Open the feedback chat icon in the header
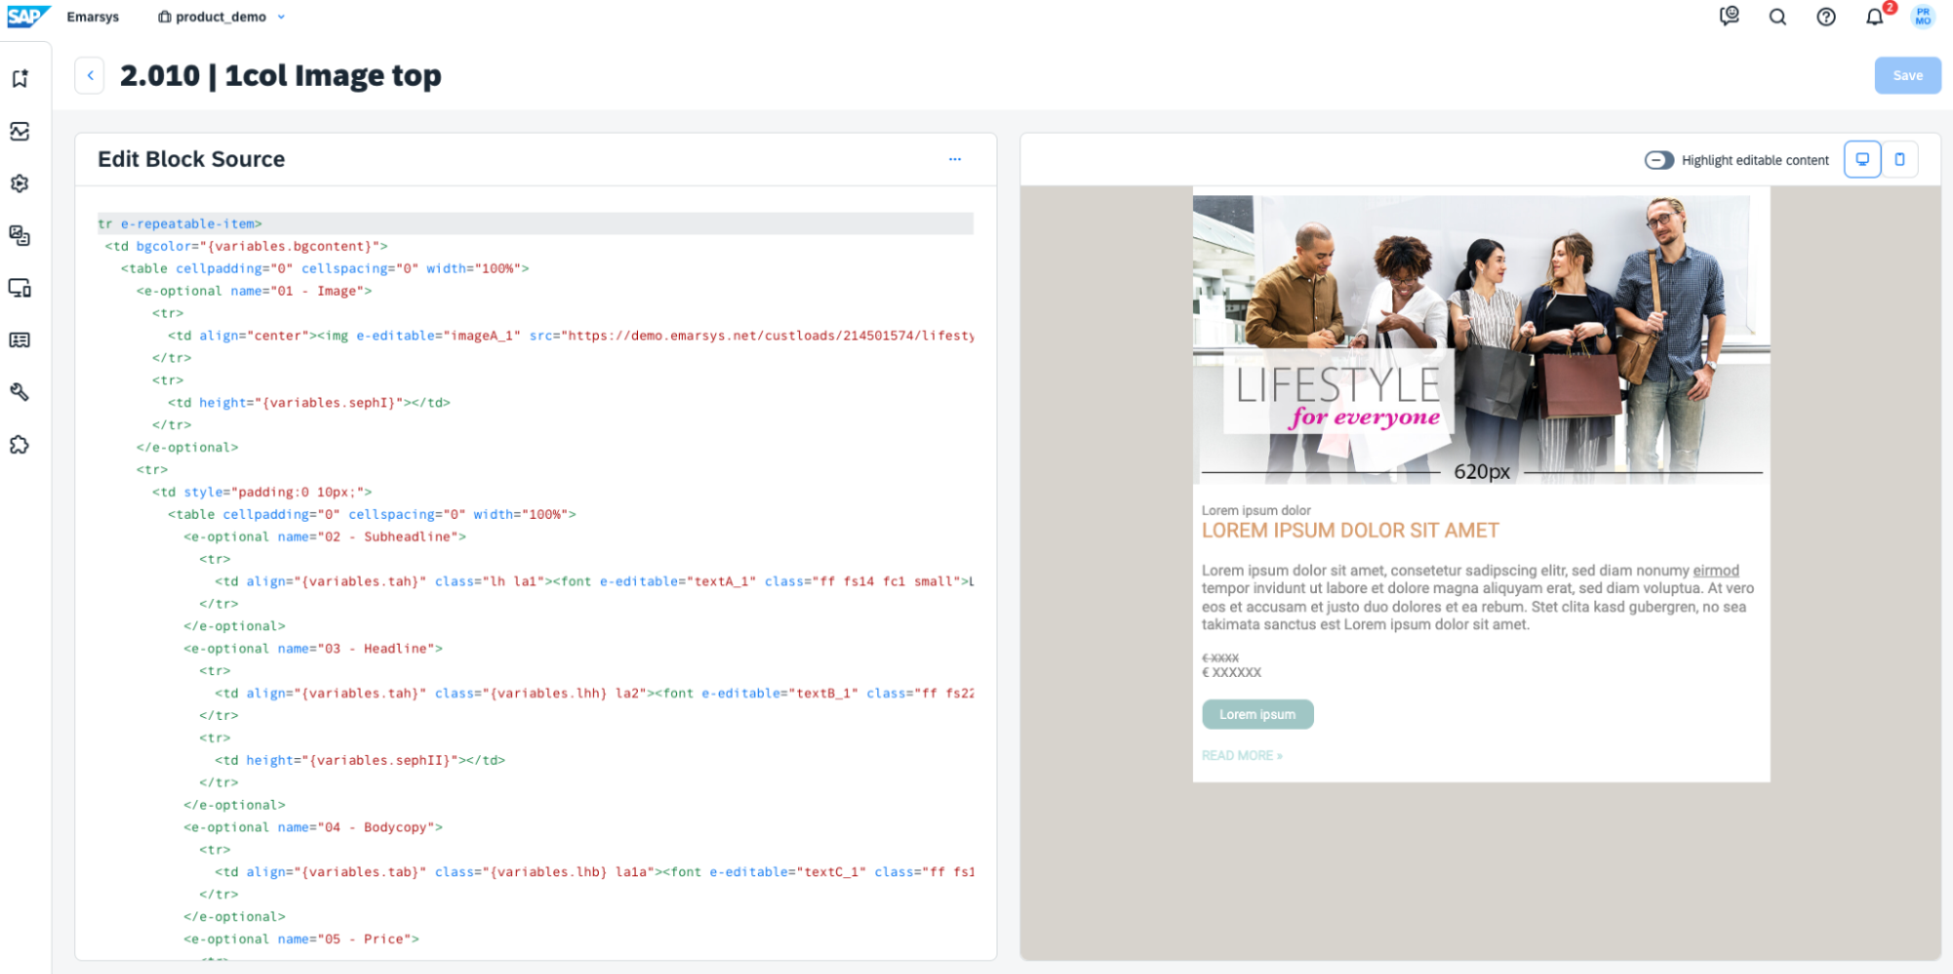This screenshot has height=974, width=1953. tap(1729, 17)
